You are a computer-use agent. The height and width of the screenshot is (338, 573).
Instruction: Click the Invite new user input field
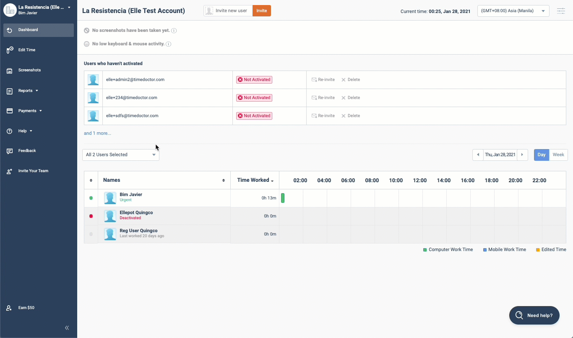pyautogui.click(x=232, y=11)
